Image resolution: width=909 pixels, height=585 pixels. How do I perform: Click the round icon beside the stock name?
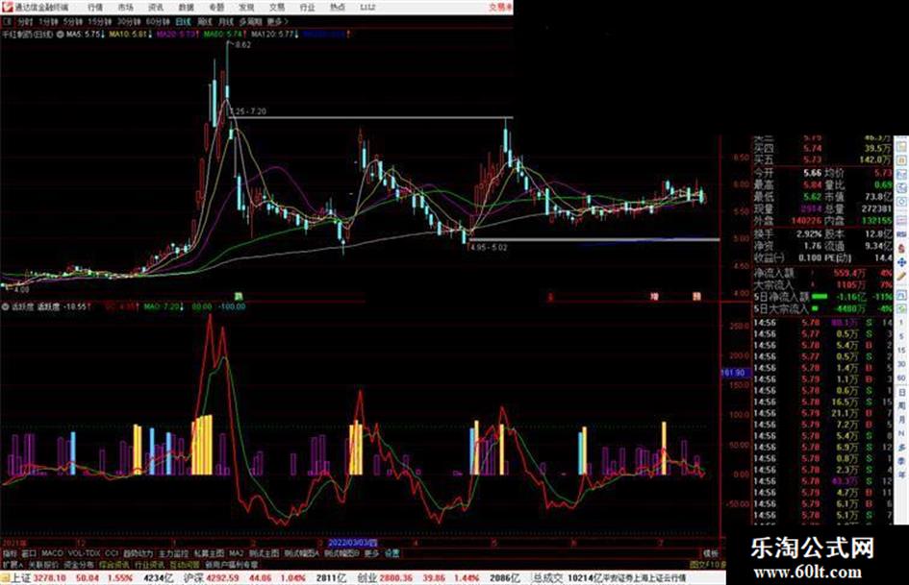61,35
